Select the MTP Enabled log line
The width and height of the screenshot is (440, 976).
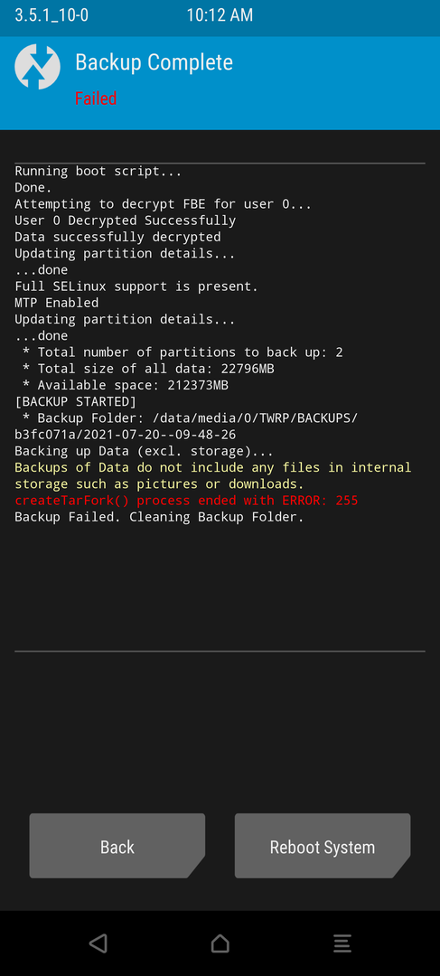(x=57, y=303)
